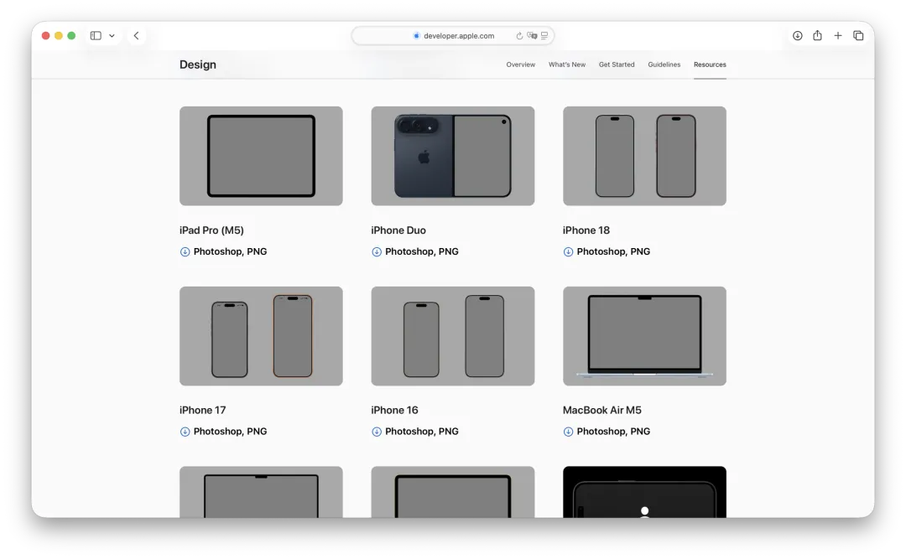The image size is (906, 559).
Task: Reload the page with the refresh icon
Action: click(519, 36)
